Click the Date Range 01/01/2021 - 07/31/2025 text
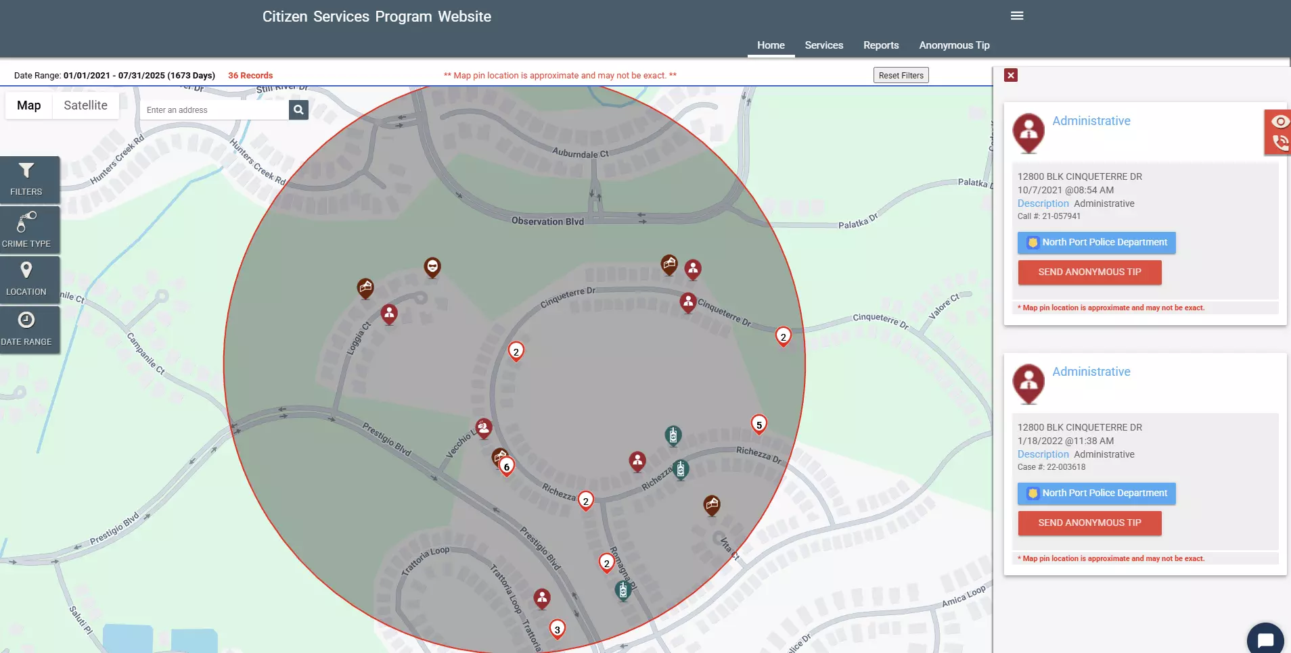The image size is (1291, 653). pos(114,76)
